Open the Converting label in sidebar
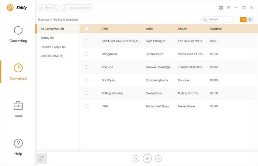This screenshot has width=258, height=166. click(x=18, y=41)
